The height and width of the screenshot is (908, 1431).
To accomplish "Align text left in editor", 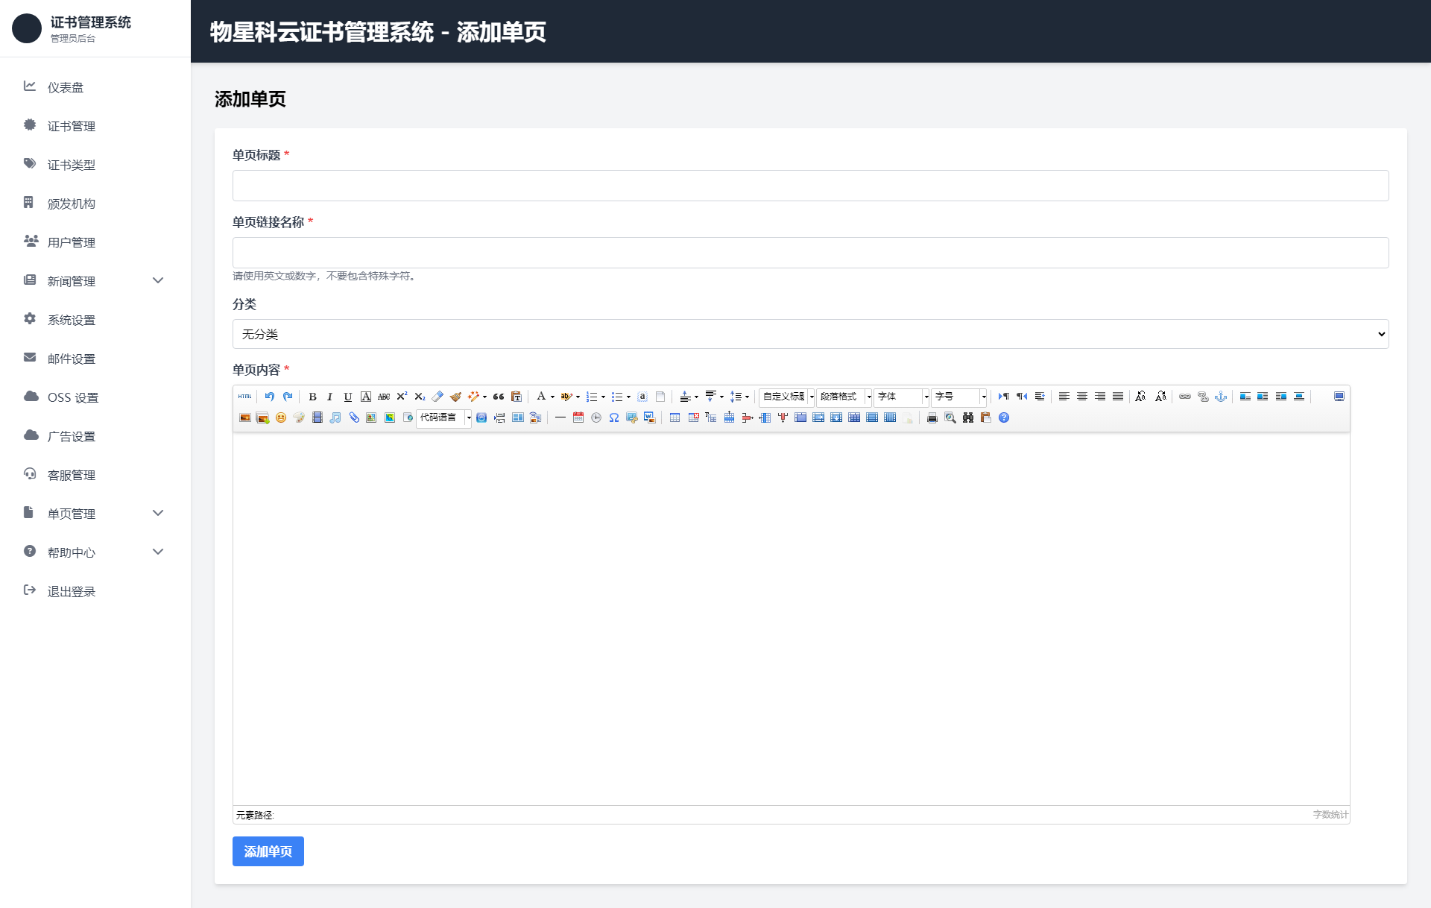I will click(1064, 397).
